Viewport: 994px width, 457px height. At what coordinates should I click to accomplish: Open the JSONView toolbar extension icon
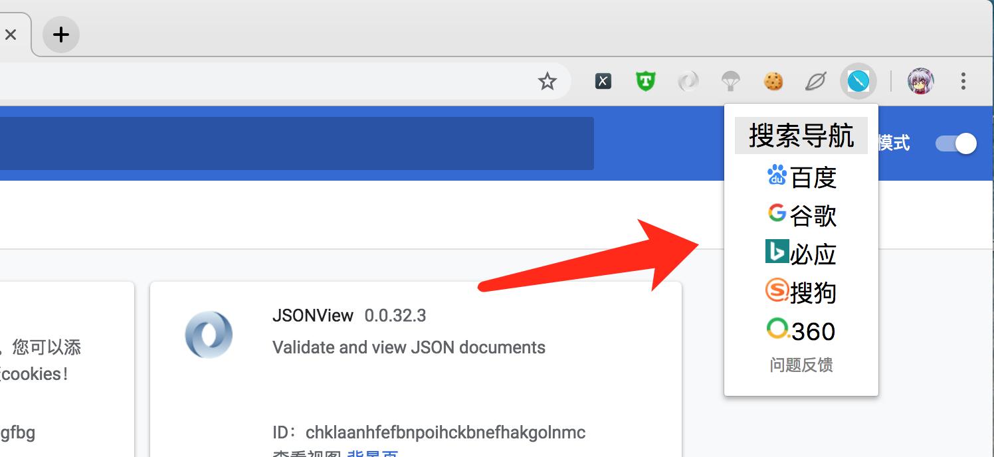point(688,82)
